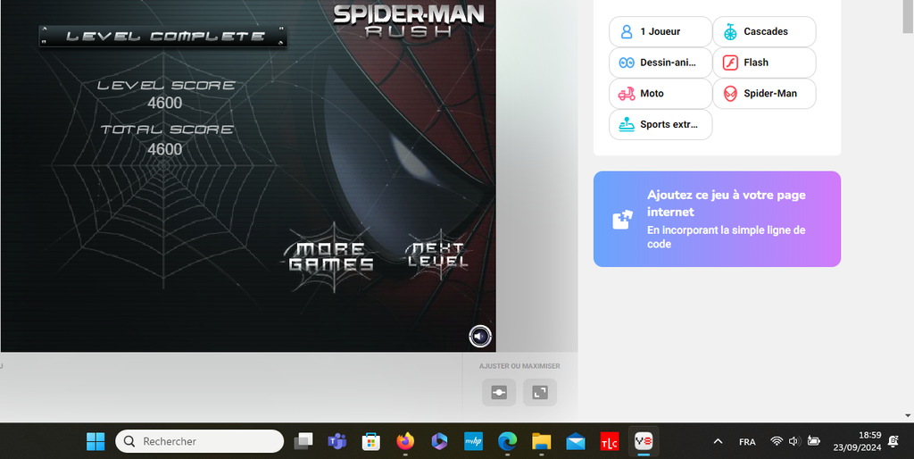The width and height of the screenshot is (914, 459).
Task: Open the Windows Start menu
Action: tap(96, 441)
